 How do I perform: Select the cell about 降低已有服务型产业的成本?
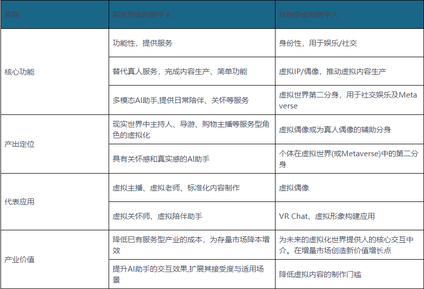pyautogui.click(x=189, y=243)
